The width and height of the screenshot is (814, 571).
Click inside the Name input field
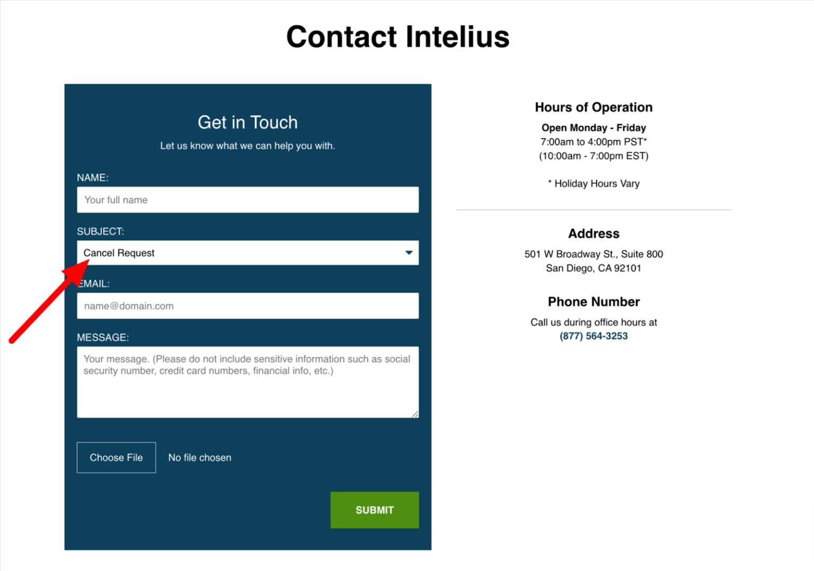point(247,200)
